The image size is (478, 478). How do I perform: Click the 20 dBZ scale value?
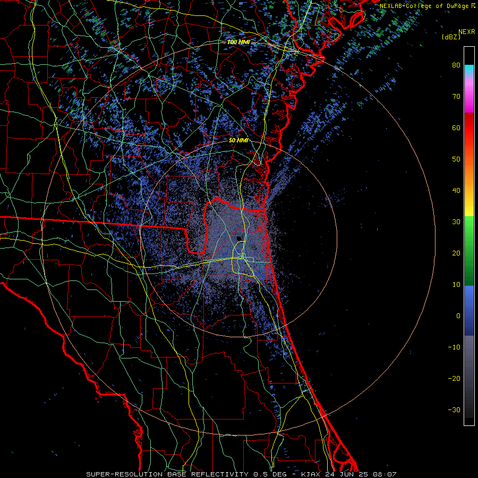pyautogui.click(x=456, y=253)
